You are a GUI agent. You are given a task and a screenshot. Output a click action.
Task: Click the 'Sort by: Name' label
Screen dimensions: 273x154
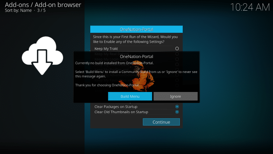tap(18, 11)
